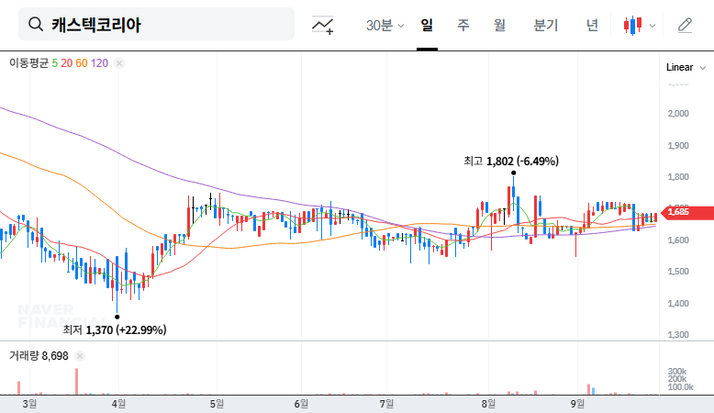Click the 최고 1,802 high marker label

pos(511,162)
